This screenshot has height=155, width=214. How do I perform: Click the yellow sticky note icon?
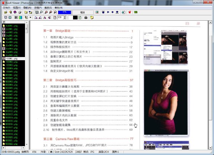click(92, 17)
